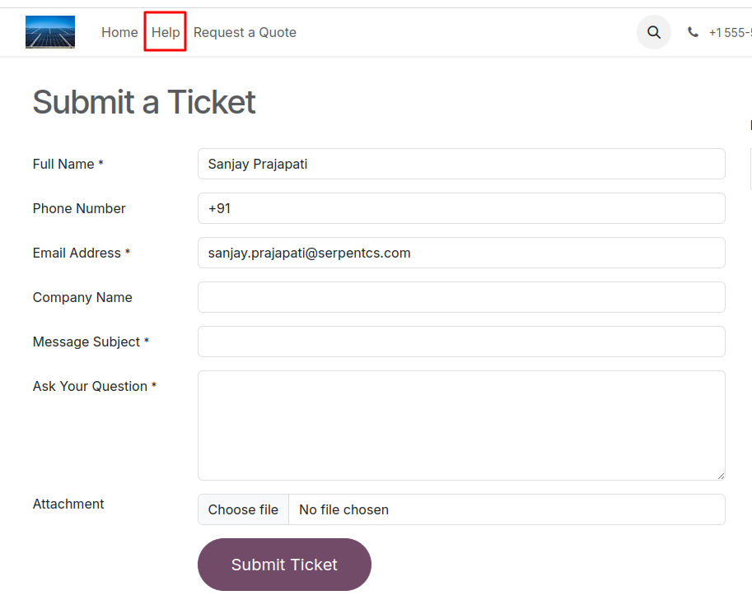Click the Submit Ticket button
This screenshot has height=609, width=752.
coord(284,565)
